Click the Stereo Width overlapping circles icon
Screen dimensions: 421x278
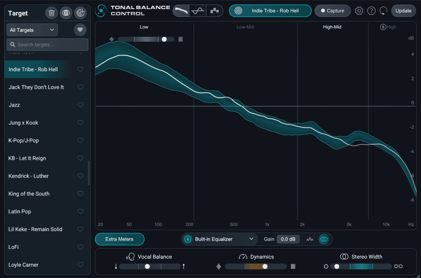tap(344, 257)
